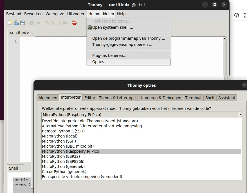Select MicroPython (ESP8266) option
Viewport: 247px width, 193px height.
tap(142, 161)
